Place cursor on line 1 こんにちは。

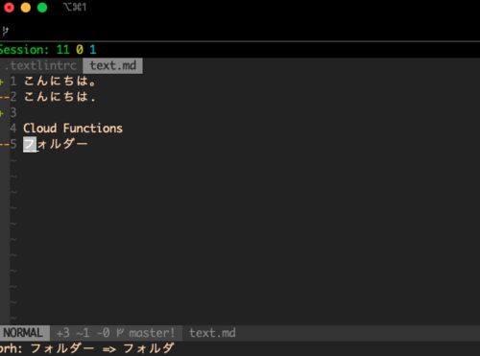coord(60,81)
